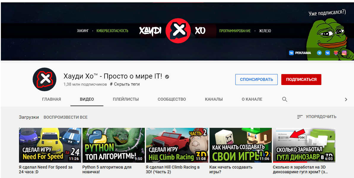354x178 pixels.
Task: Open the channel search magnifier icon
Action: pos(285,99)
